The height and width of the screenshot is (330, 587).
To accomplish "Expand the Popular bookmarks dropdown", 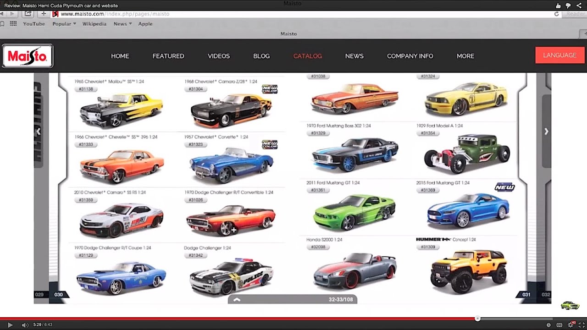I will pos(64,24).
